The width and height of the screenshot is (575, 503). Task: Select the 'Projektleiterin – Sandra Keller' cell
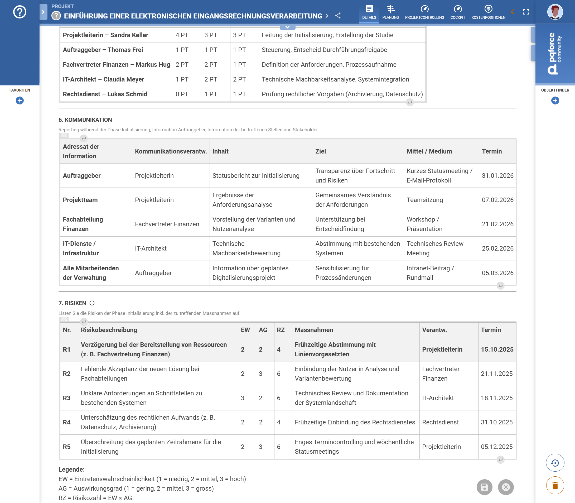(117, 35)
